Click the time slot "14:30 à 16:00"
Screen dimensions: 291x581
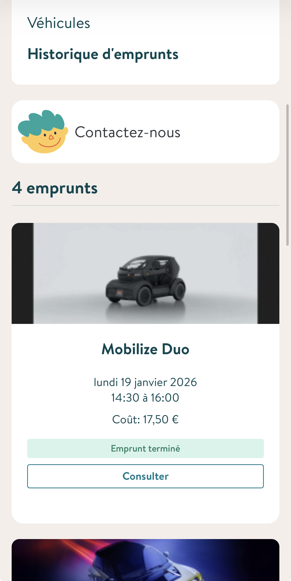[145, 398]
